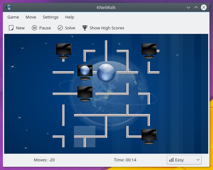Click the KNetWalk icon in the title bar
Screen dimensions: 213x170
tap(8, 7)
